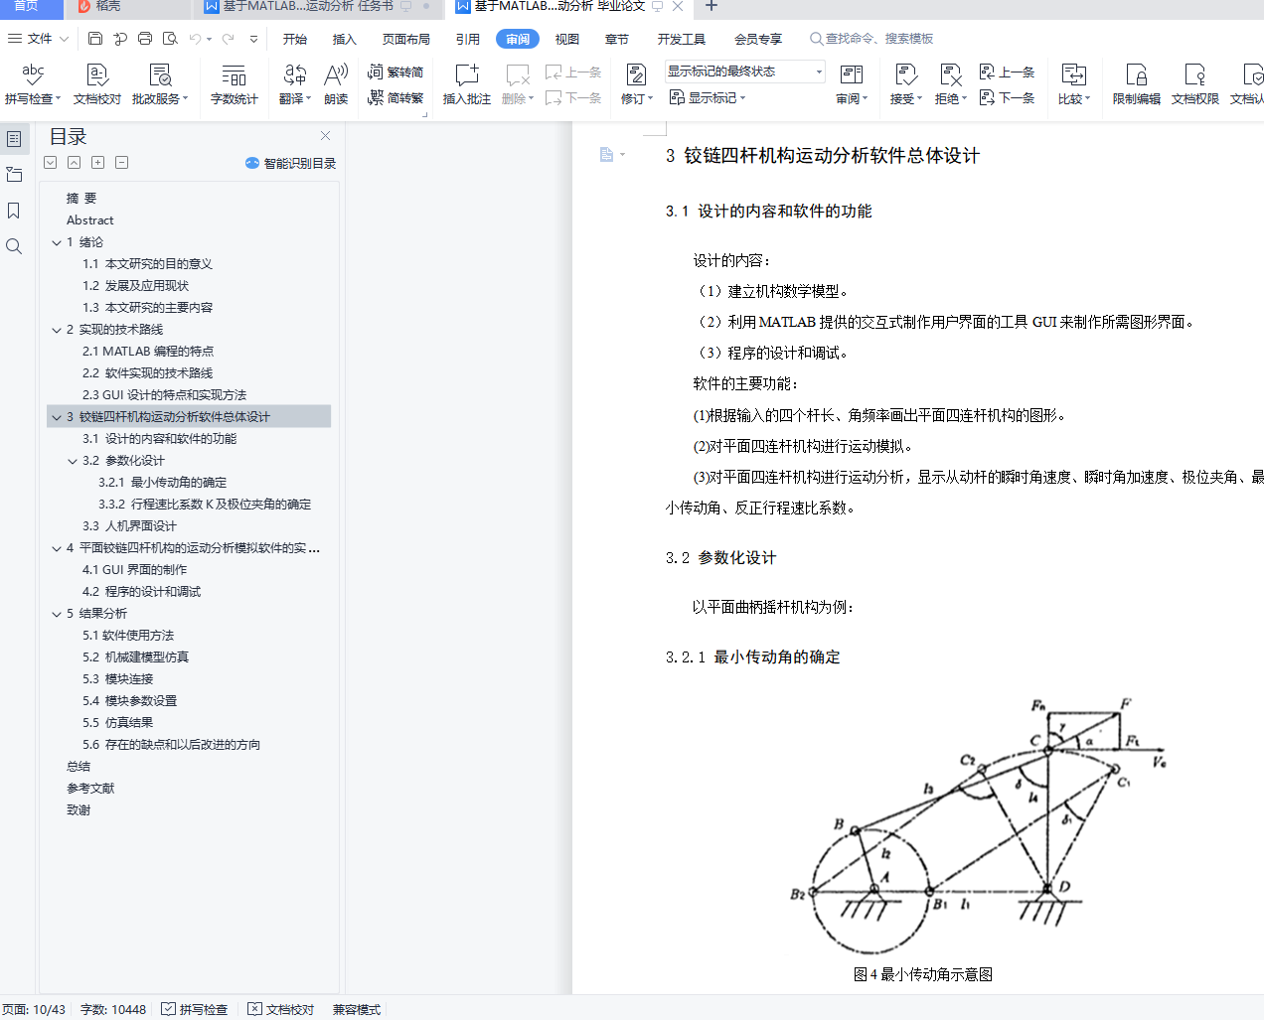Click the magnifier search icon in the left sidebar
1264x1020 pixels.
click(14, 246)
